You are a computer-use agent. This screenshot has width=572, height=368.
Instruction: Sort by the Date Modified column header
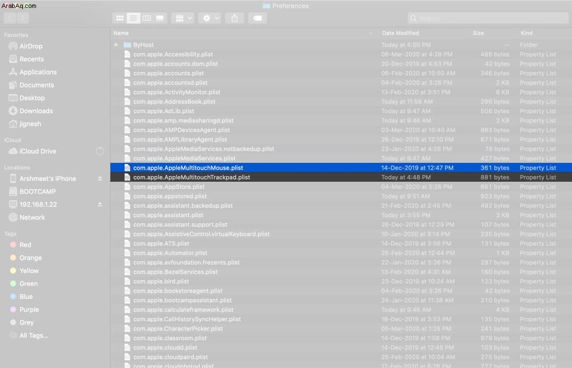(423, 33)
